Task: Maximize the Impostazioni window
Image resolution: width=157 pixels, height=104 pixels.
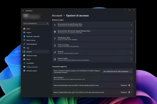Action: coord(129,10)
